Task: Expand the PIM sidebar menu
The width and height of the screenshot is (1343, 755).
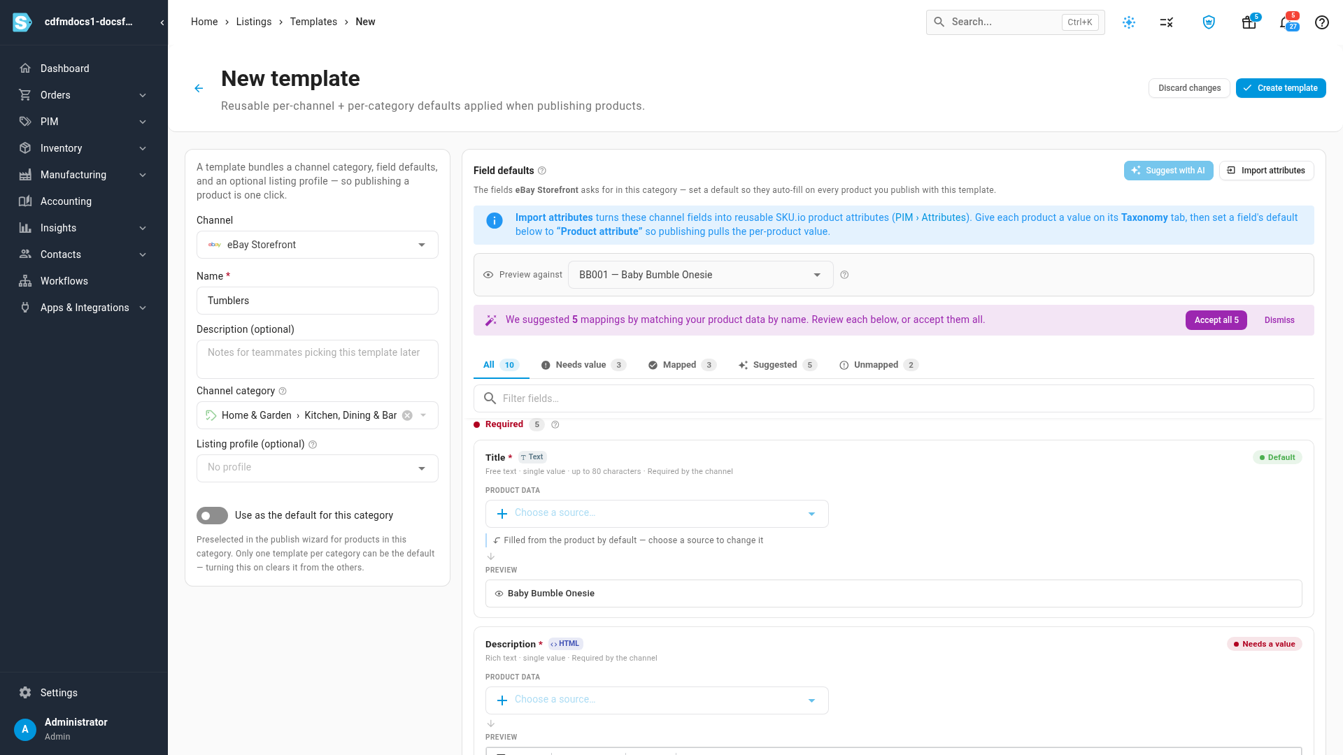Action: coord(84,122)
